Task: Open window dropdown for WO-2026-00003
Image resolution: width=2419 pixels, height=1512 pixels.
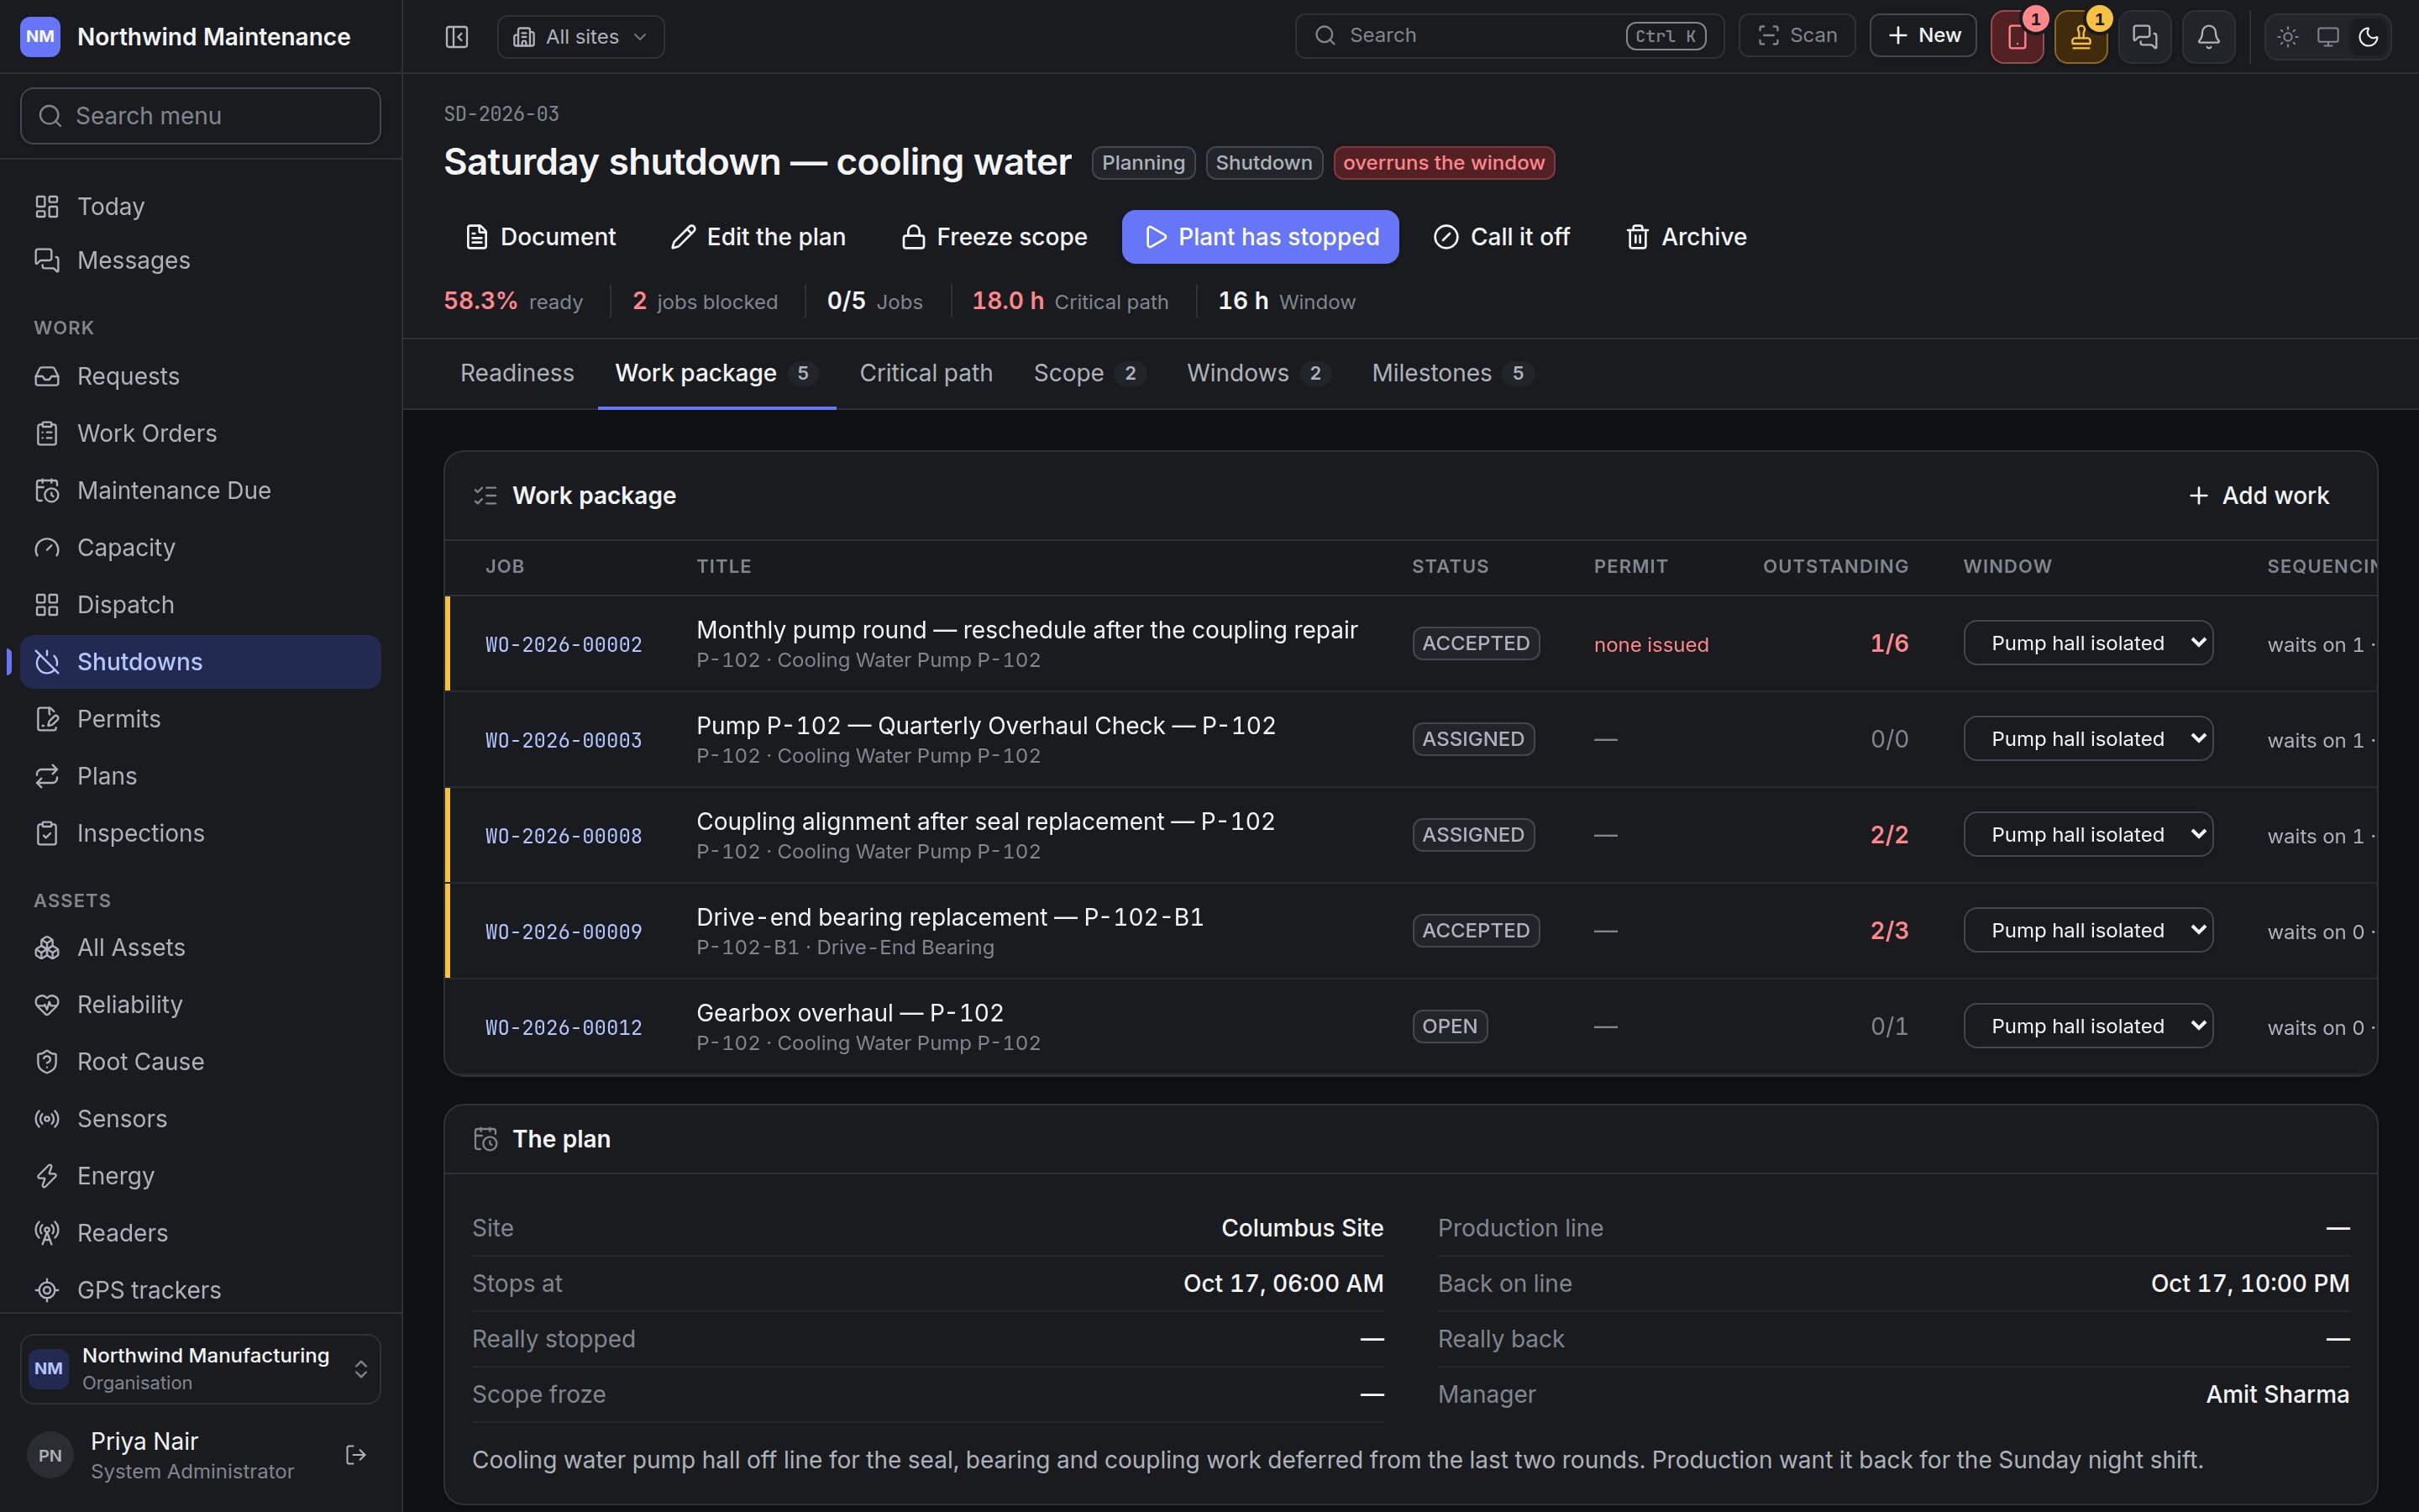Action: tap(2088, 739)
